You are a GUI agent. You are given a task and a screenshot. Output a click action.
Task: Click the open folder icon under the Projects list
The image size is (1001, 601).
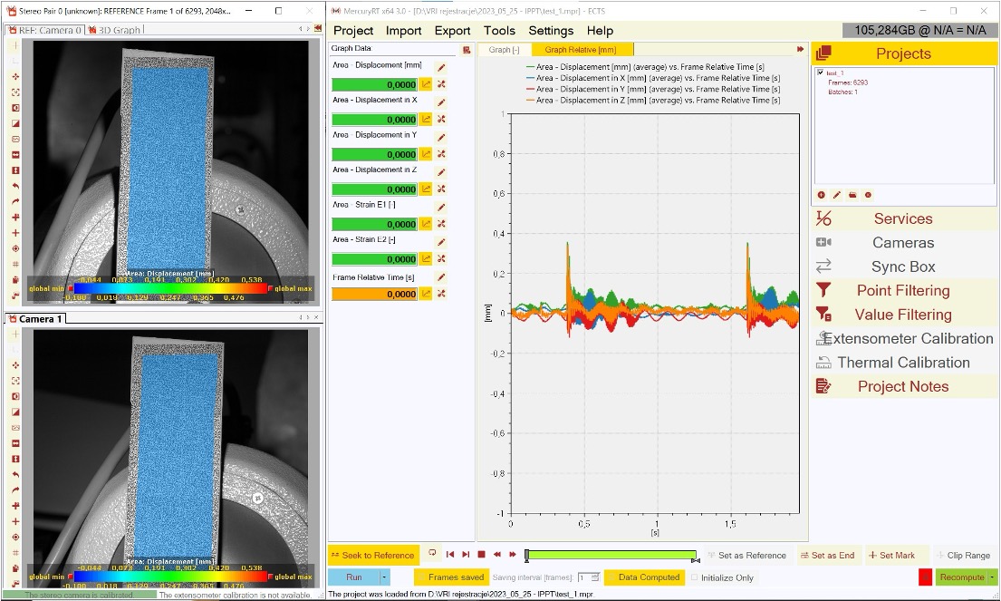[852, 195]
